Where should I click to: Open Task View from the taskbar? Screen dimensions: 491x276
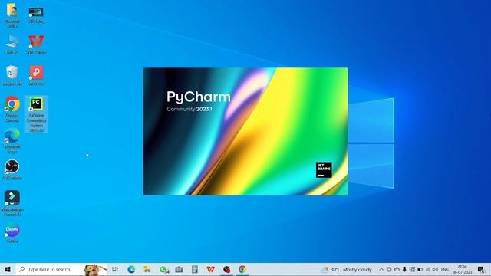[x=115, y=269]
